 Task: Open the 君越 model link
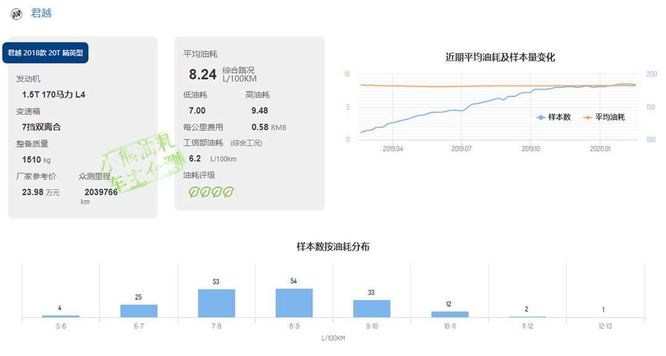pyautogui.click(x=41, y=13)
